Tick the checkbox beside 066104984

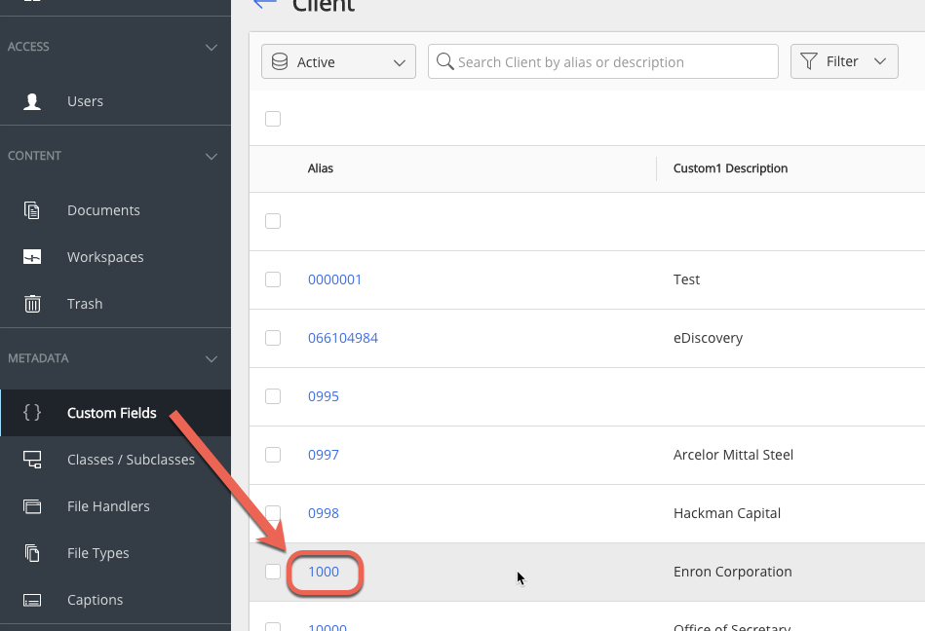pyautogui.click(x=273, y=338)
